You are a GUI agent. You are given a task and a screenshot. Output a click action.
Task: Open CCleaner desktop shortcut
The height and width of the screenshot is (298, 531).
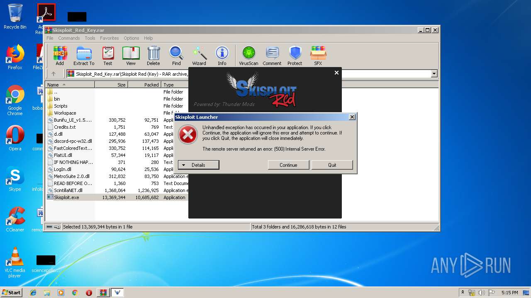point(15,219)
